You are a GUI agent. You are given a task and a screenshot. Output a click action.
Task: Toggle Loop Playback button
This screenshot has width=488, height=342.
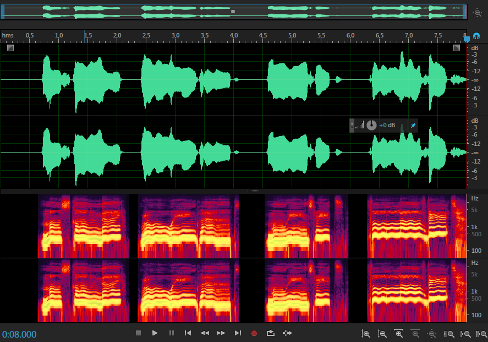[x=271, y=333]
